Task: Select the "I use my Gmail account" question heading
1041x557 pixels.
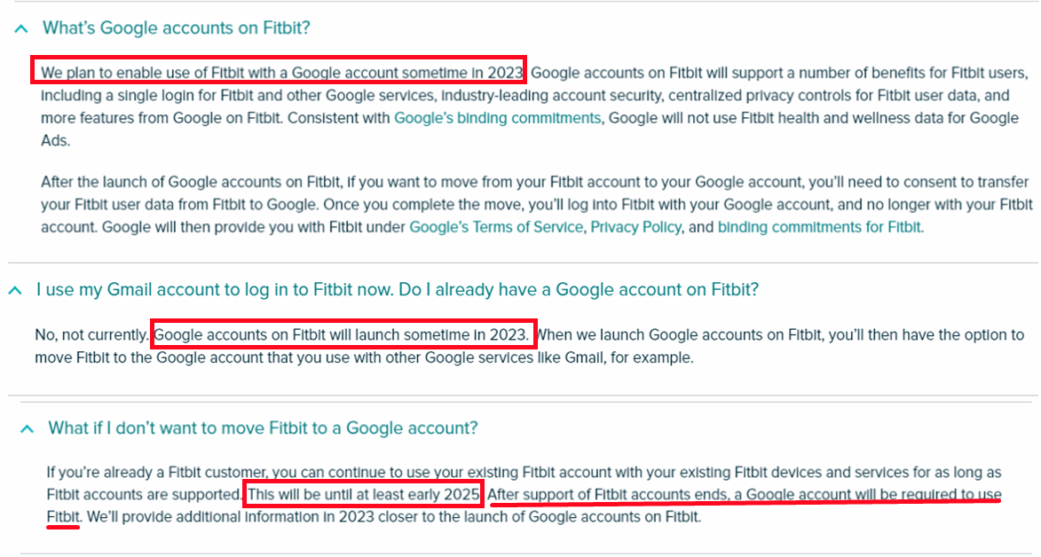Action: click(x=398, y=289)
